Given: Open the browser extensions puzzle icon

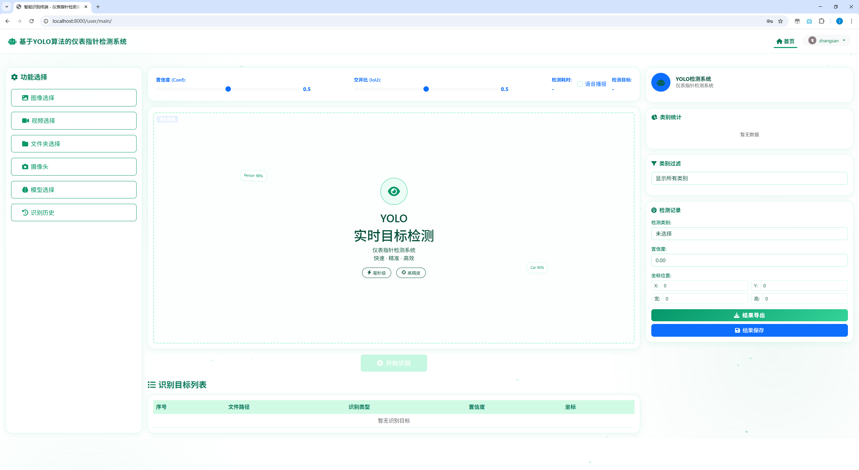Looking at the screenshot, I should tap(821, 21).
